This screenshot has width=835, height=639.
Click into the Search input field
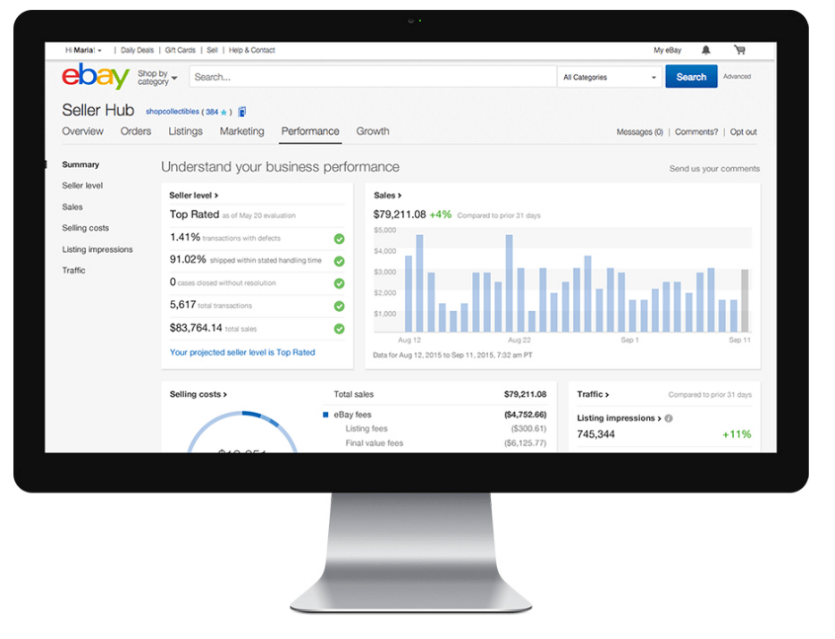[373, 77]
